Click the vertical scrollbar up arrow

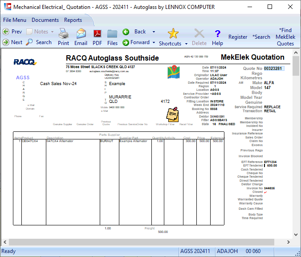click(x=296, y=53)
